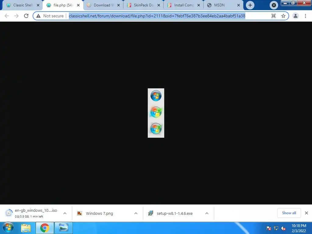Click the QR code icon in address bar
This screenshot has height=234, width=312.
(x=274, y=16)
